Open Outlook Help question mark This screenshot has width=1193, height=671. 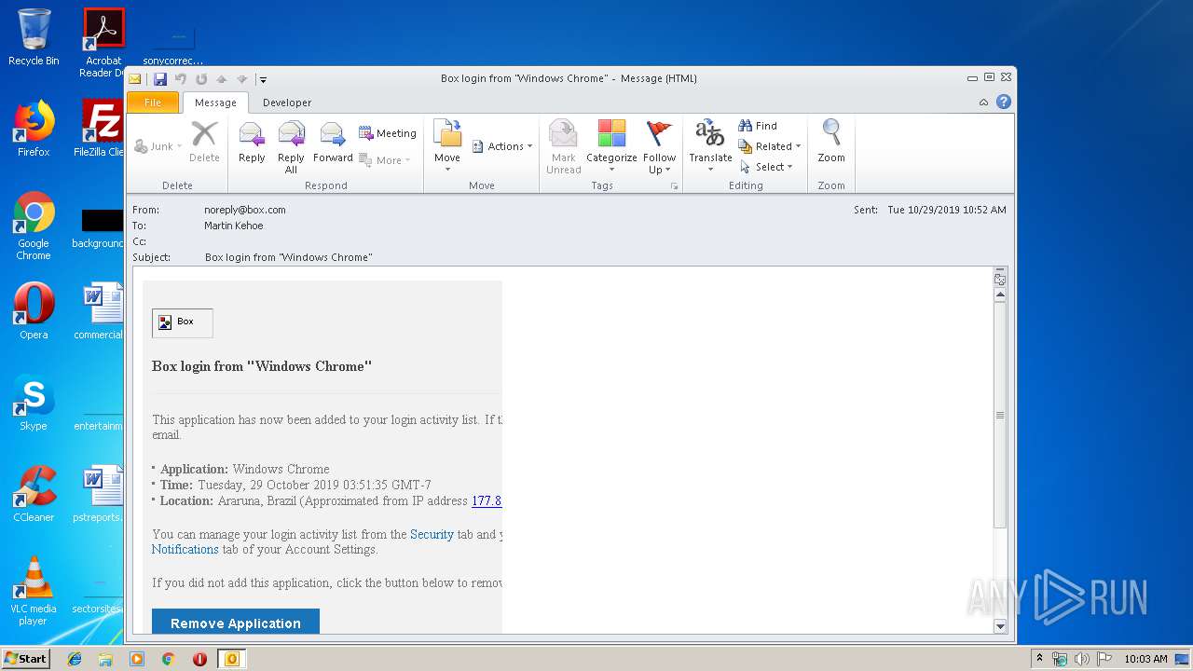point(1004,103)
